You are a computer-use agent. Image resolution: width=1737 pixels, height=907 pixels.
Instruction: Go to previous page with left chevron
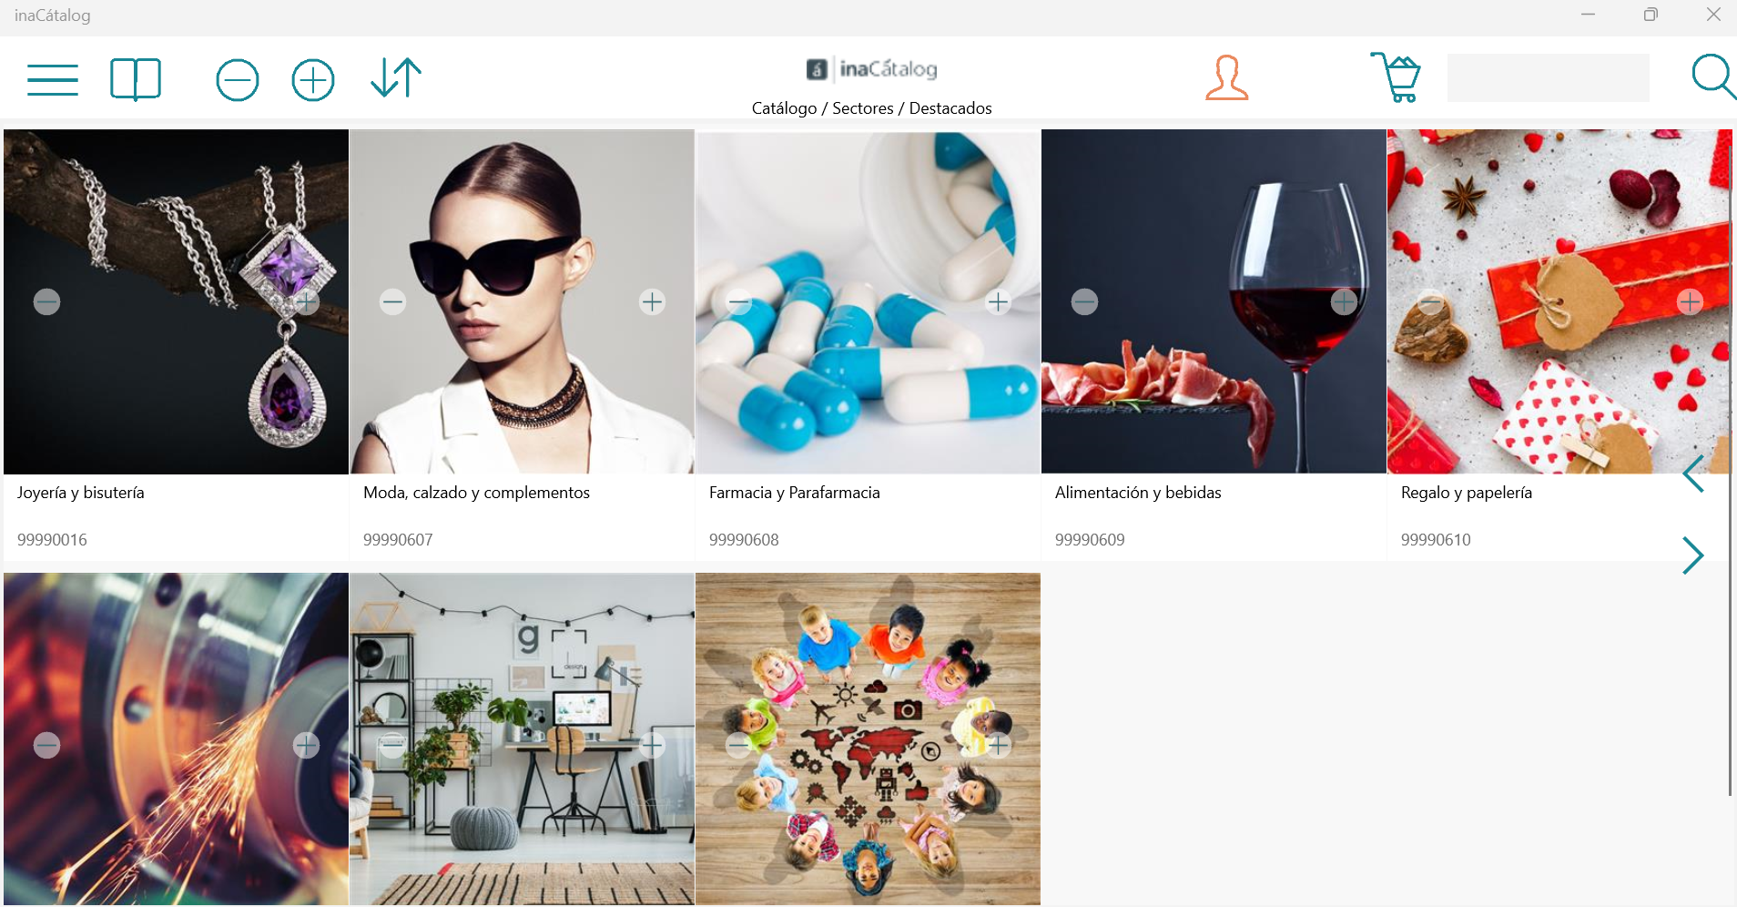tap(1693, 474)
